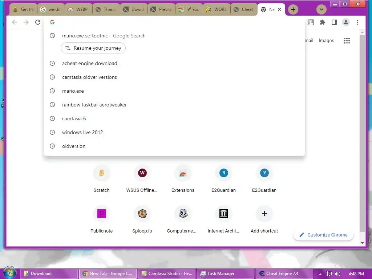
Task: Click the browser back arrow
Action: pyautogui.click(x=15, y=22)
